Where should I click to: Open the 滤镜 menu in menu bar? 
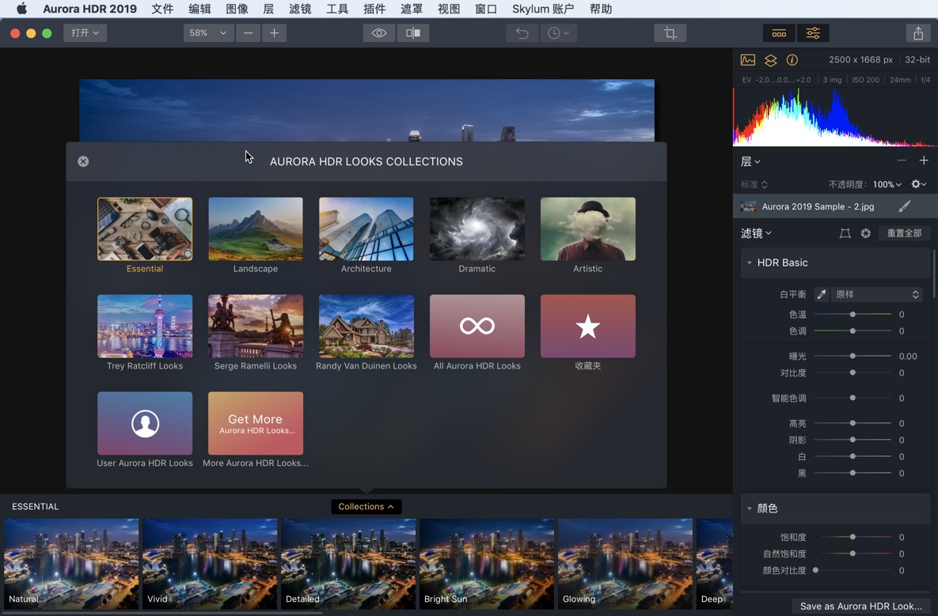(x=300, y=9)
